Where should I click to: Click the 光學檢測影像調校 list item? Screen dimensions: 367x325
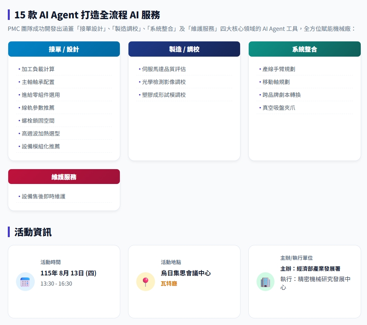[x=184, y=82]
